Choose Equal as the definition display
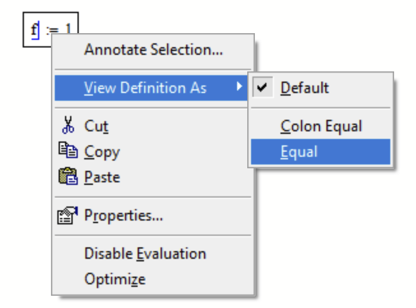 299,152
